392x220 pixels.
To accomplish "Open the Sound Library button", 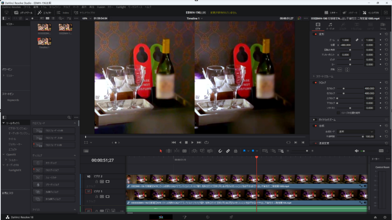I will tap(85, 13).
